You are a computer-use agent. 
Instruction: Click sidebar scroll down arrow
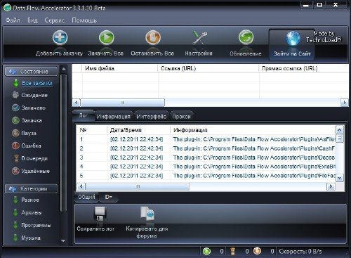coord(63,240)
